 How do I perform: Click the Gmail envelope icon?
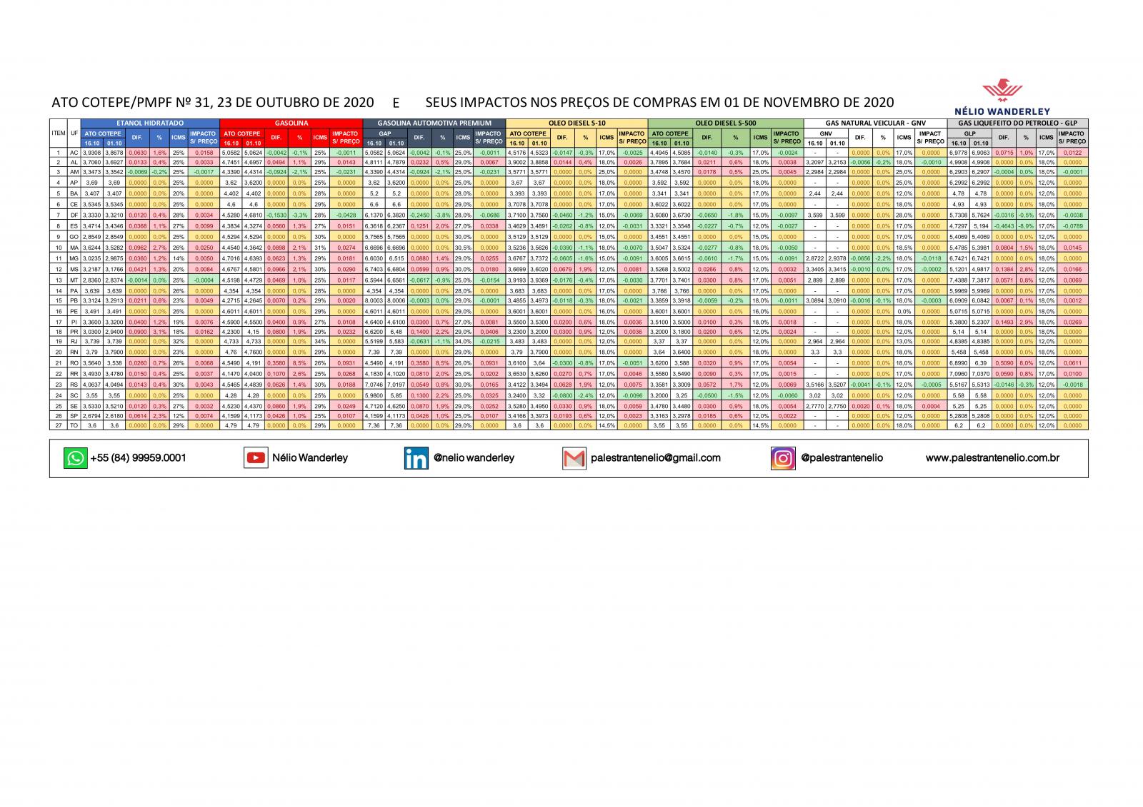pos(574,458)
